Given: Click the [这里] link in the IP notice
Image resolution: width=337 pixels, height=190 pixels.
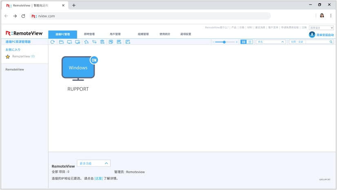Looking at the screenshot, I should point(99,179).
